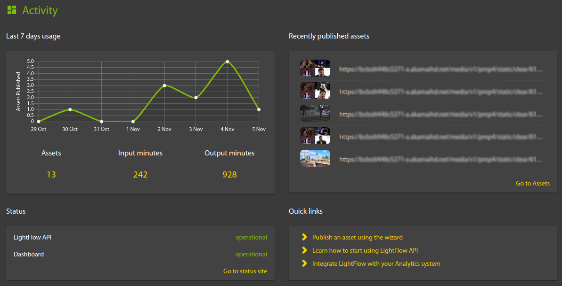
Task: Open the first recently published asset thumbnail
Action: tap(315, 68)
